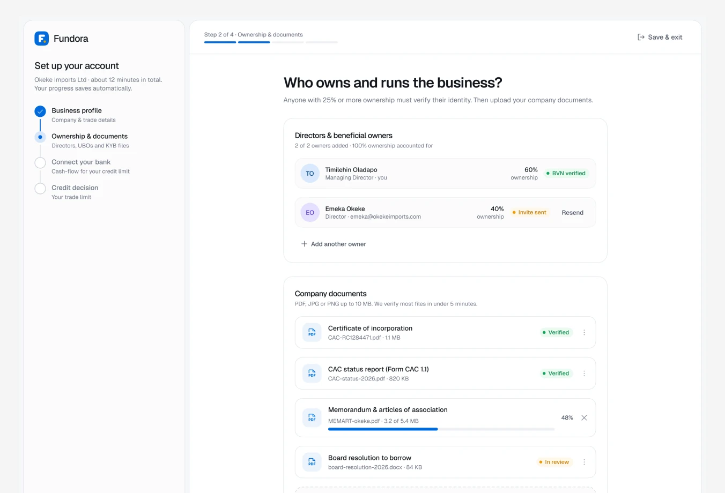Click the Credit decision step circle
725x493 pixels.
point(40,189)
